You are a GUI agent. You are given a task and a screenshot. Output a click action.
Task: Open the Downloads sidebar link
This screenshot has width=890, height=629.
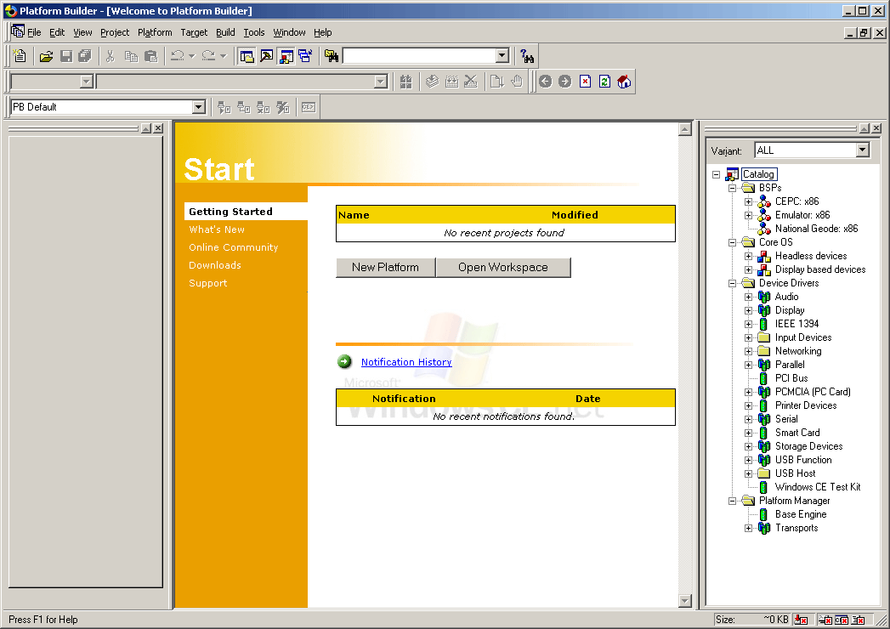click(215, 265)
